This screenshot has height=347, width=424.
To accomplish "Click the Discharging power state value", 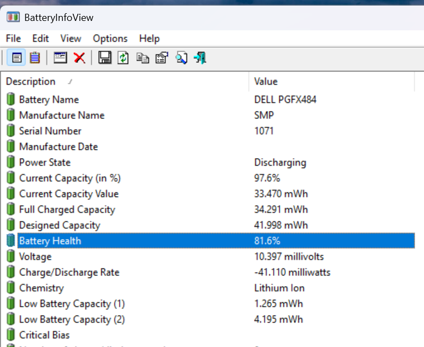I will tap(280, 162).
